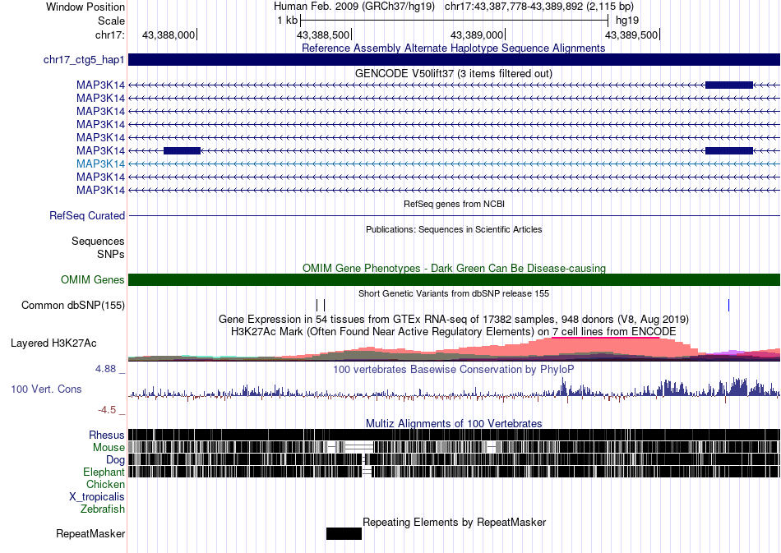Click the RefSeq Curated thin gene line
This screenshot has width=781, height=553.
(454, 215)
